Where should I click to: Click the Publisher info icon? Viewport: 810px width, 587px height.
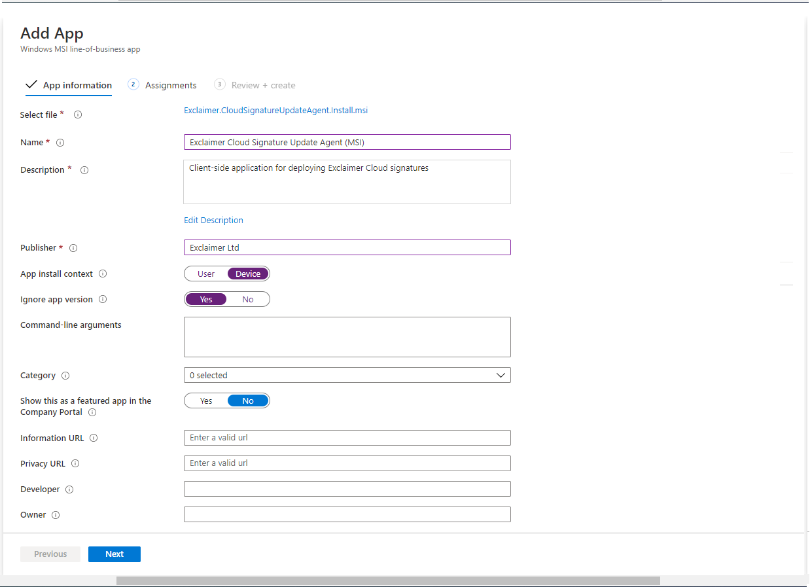pos(73,247)
